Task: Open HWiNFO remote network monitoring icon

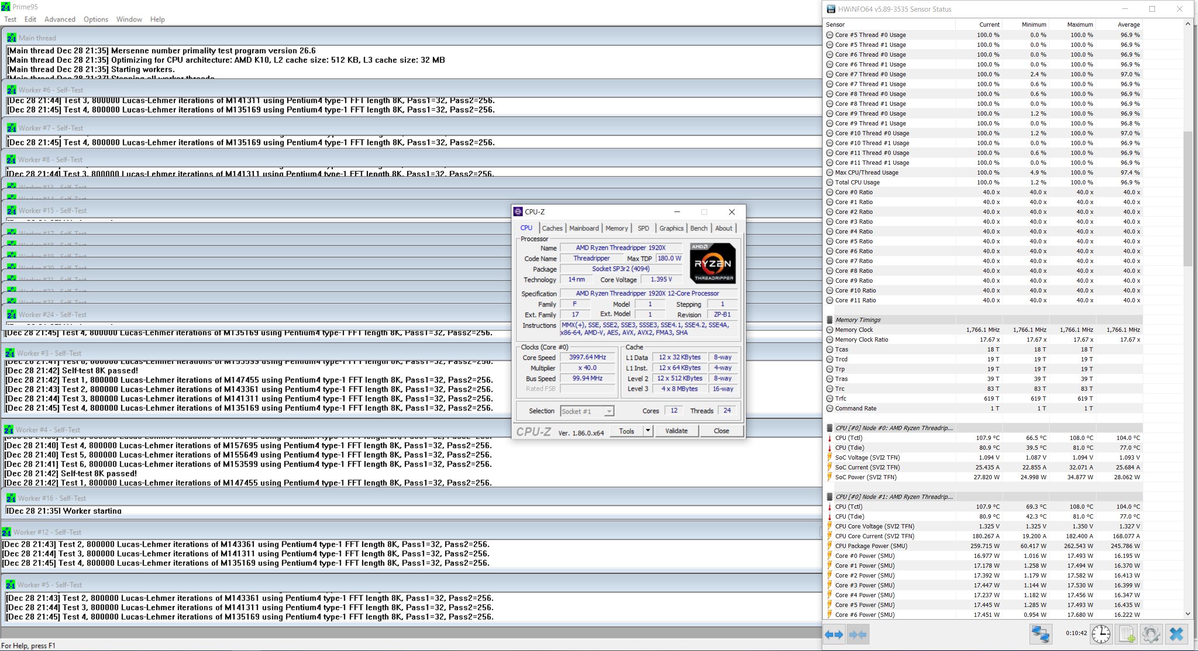Action: pos(1041,635)
